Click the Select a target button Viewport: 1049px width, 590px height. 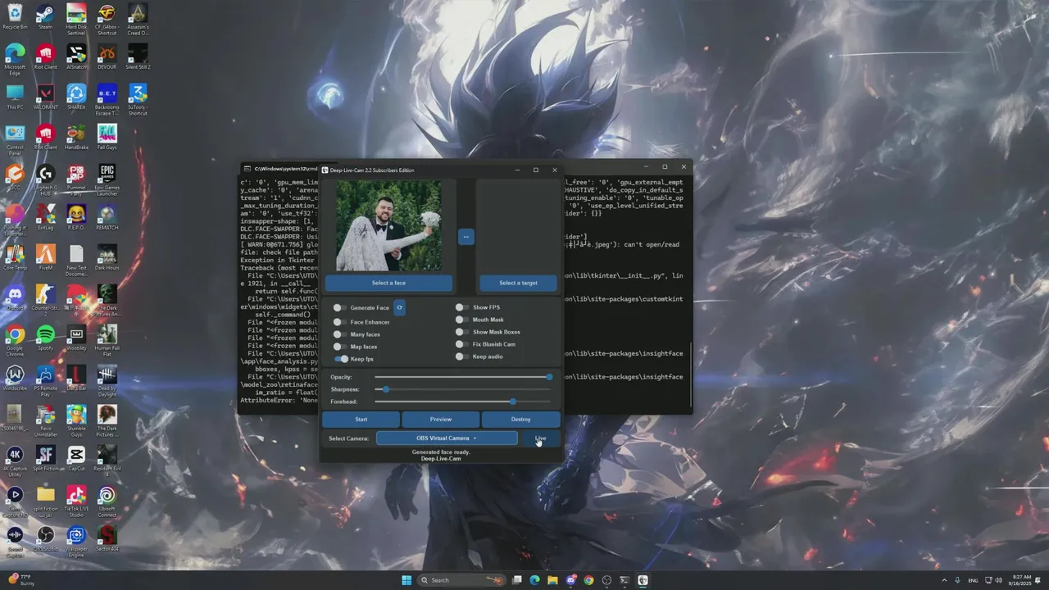519,283
